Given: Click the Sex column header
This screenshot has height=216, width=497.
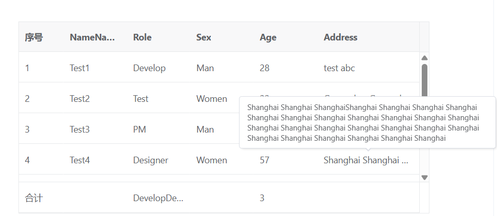Looking at the screenshot, I should [x=204, y=37].
